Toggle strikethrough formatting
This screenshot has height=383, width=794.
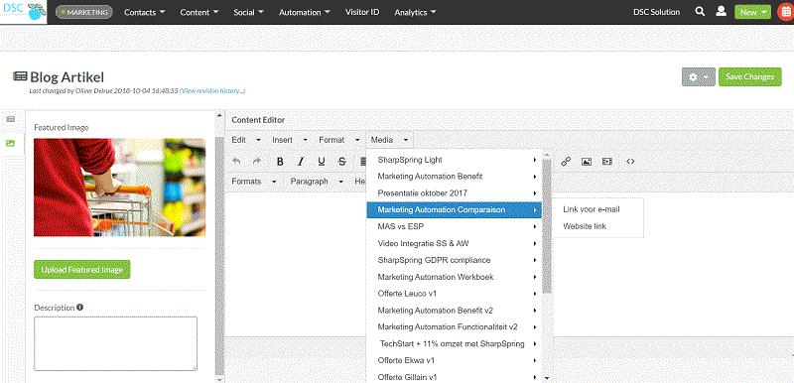341,162
